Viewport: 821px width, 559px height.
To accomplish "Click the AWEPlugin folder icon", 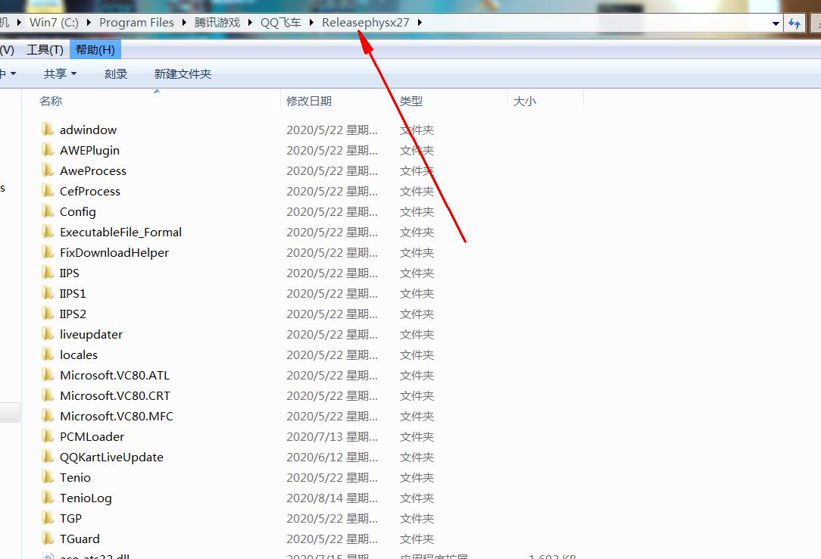I will coord(48,150).
